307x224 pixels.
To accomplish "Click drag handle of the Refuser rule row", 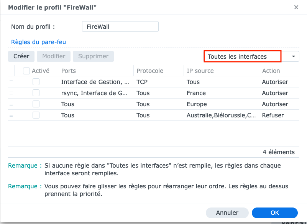I will (x=11, y=115).
